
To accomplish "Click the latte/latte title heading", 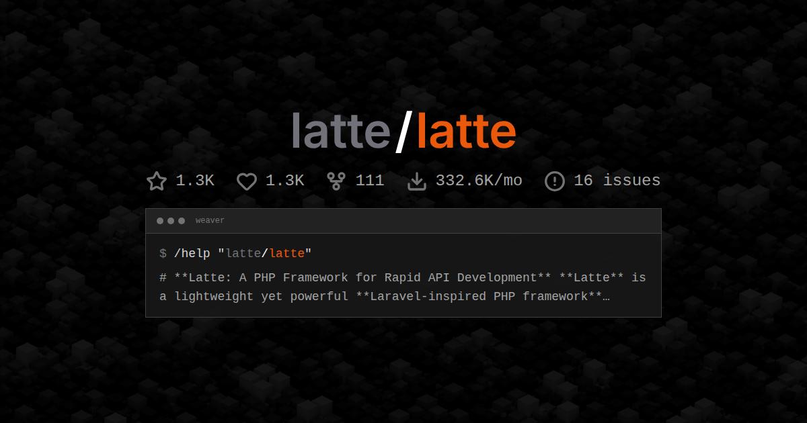I will [403, 131].
